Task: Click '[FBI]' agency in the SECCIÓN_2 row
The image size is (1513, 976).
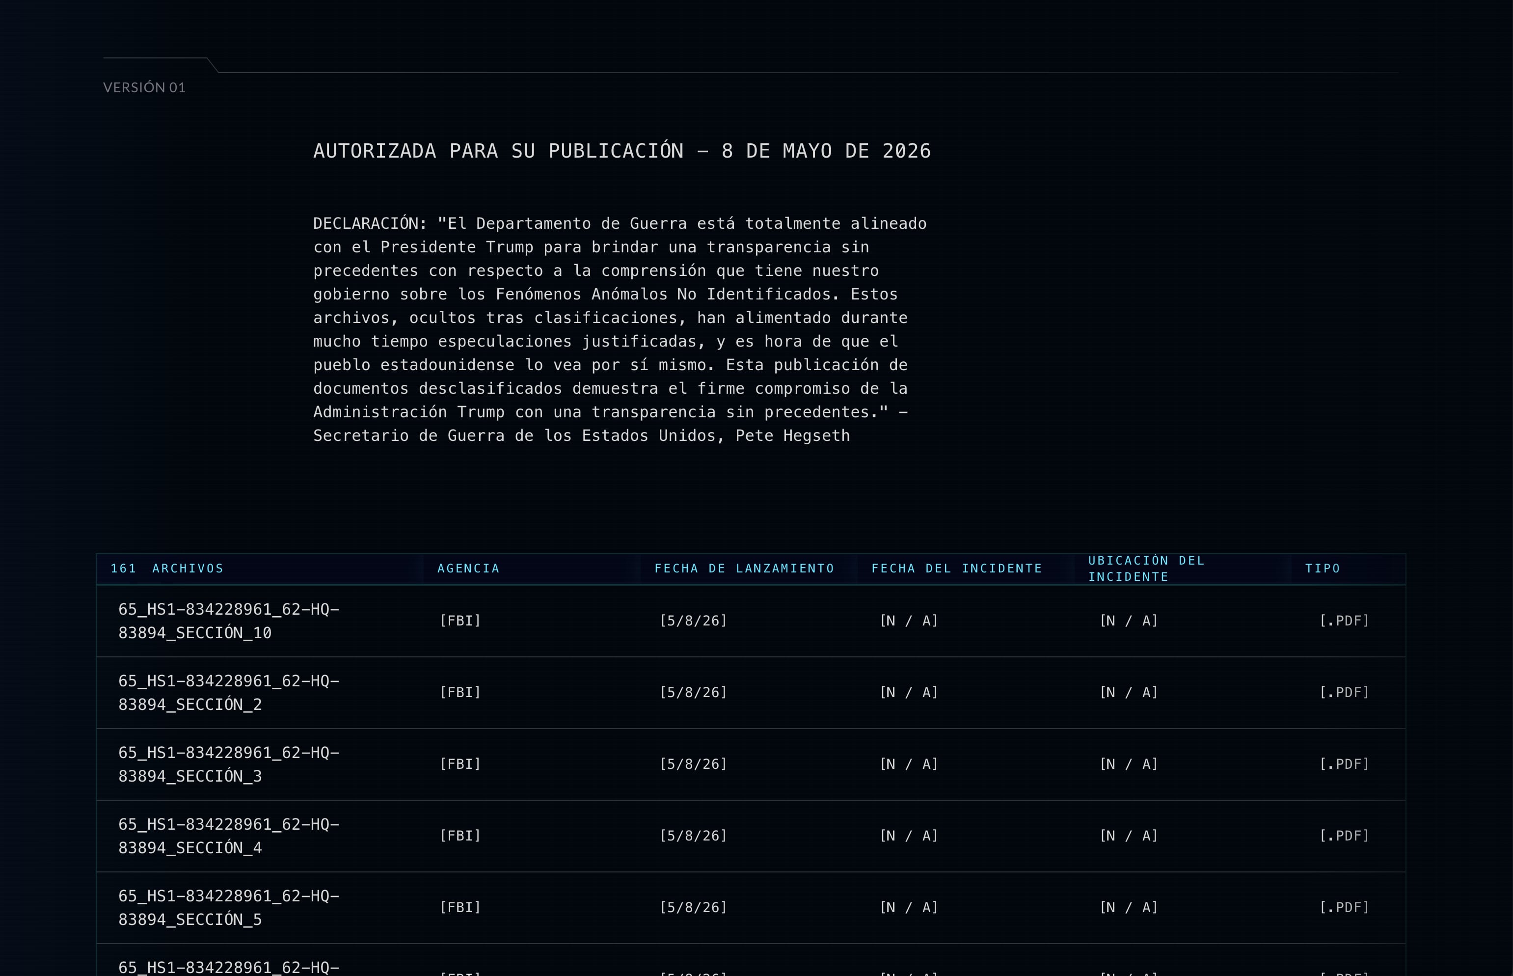Action: point(460,692)
